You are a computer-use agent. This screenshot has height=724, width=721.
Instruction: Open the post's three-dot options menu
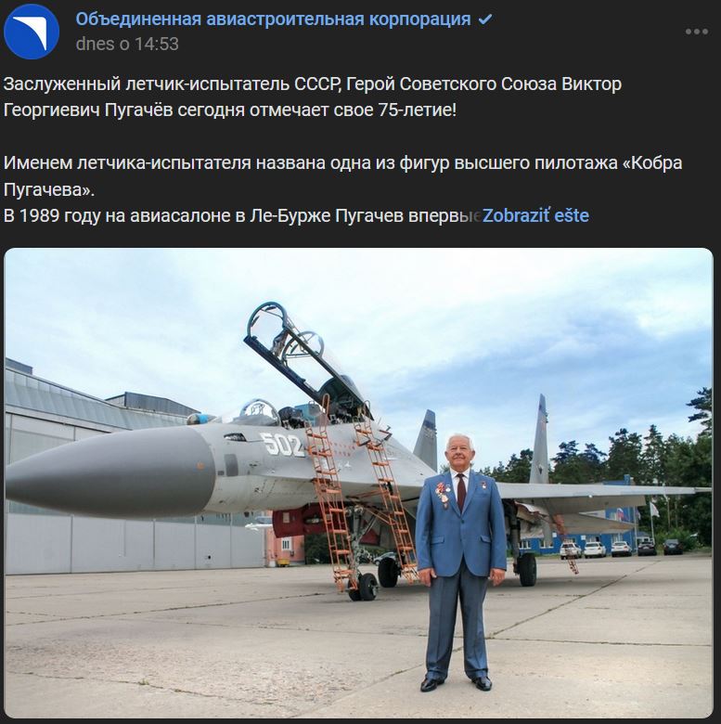point(697,32)
